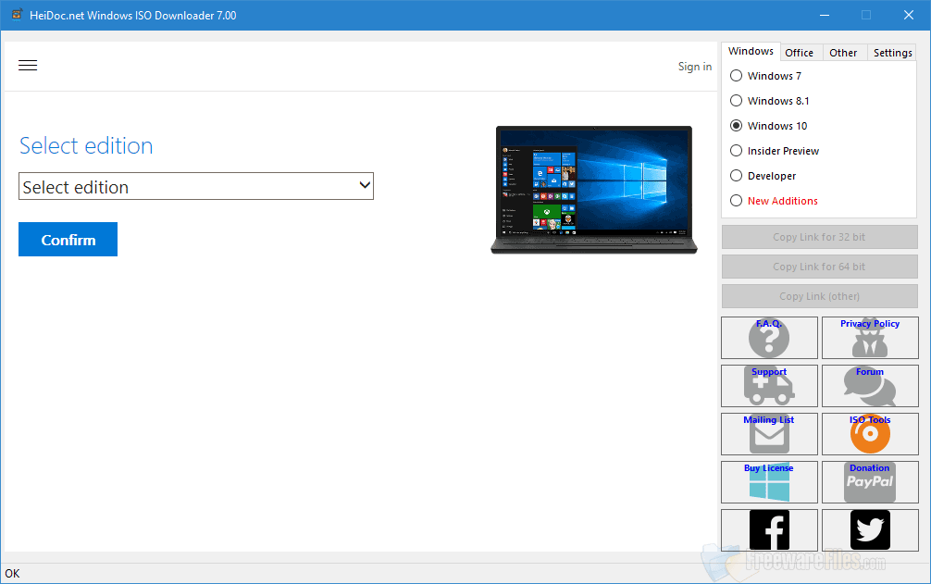Open the Settings tab
The height and width of the screenshot is (584, 931).
click(891, 52)
